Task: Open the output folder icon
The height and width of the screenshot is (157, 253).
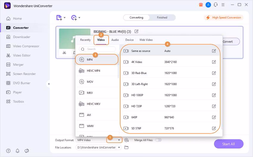Action: (126, 147)
